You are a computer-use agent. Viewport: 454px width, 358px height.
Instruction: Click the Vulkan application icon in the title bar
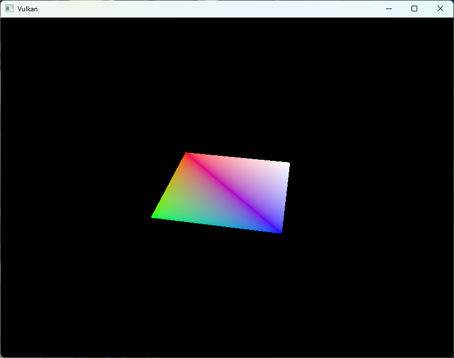9,8
